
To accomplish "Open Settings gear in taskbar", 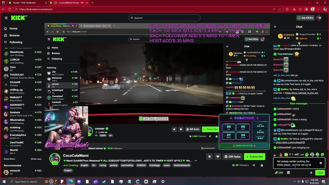I will 163,182.
